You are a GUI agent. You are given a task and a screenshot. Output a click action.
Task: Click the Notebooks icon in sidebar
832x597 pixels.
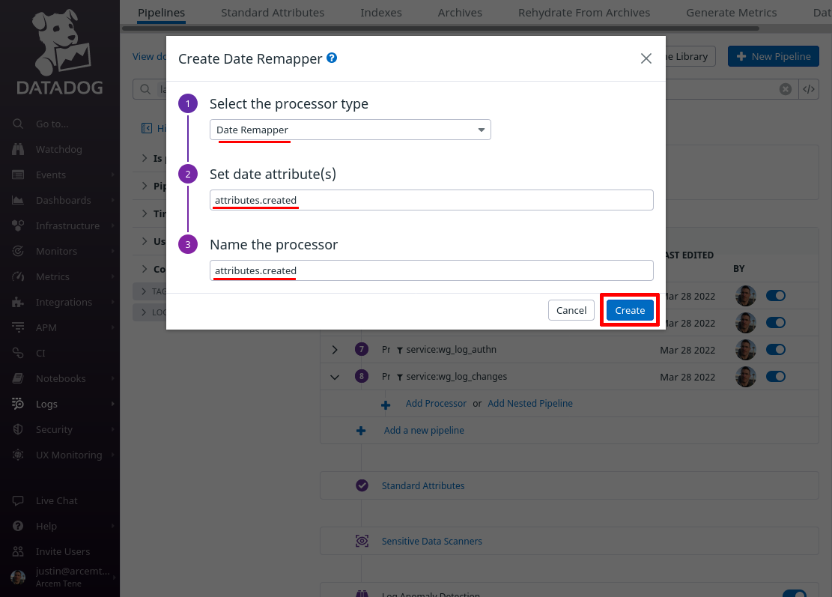pyautogui.click(x=18, y=378)
